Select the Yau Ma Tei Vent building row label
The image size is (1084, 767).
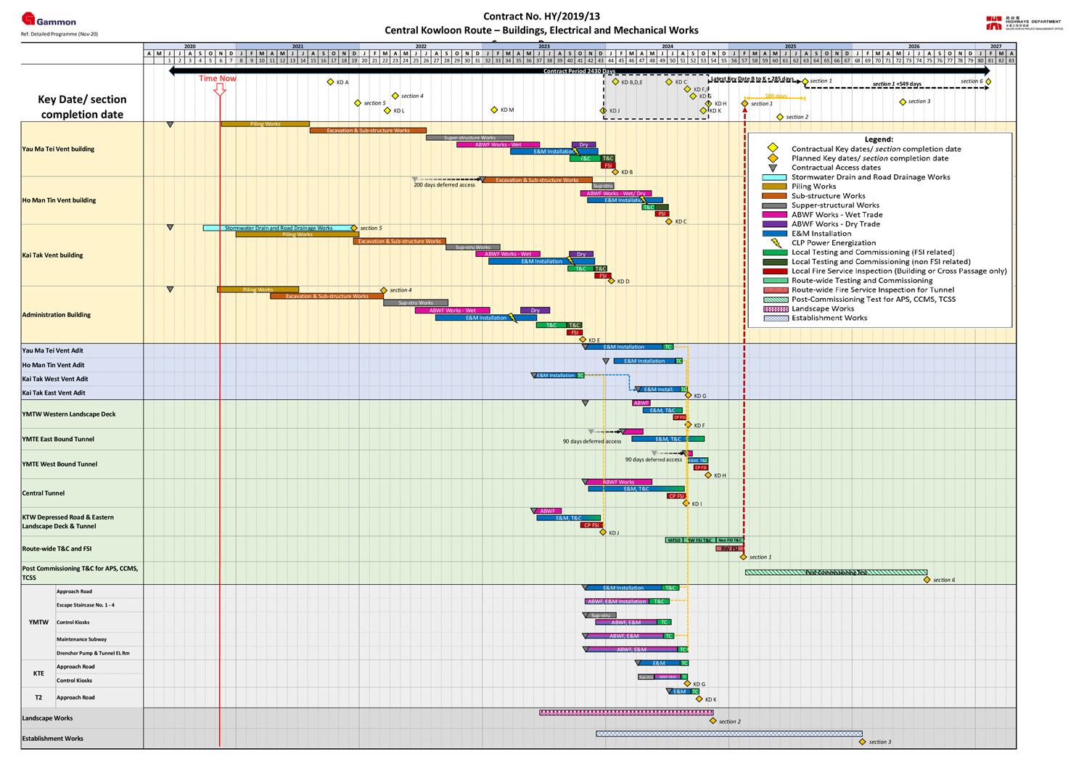(58, 149)
